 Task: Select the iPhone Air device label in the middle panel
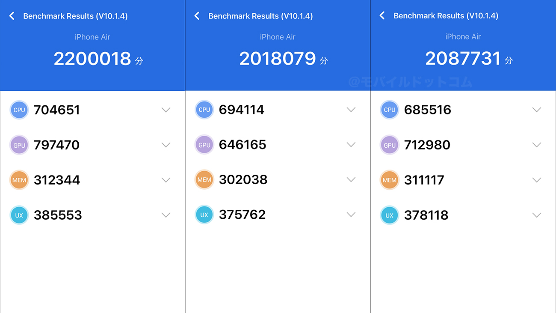pos(278,37)
